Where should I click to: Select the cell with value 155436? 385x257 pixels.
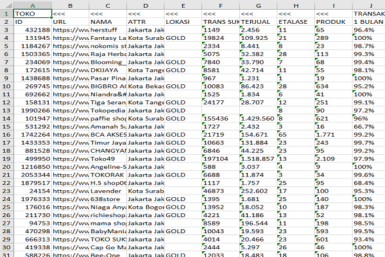(x=221, y=118)
